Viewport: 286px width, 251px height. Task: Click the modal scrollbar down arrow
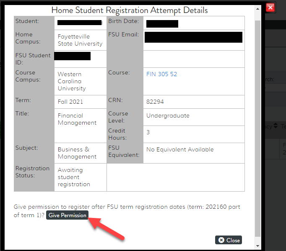click(258, 246)
